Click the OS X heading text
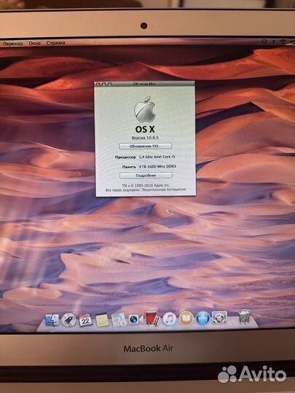This screenshot has height=393, width=295. pos(145,130)
